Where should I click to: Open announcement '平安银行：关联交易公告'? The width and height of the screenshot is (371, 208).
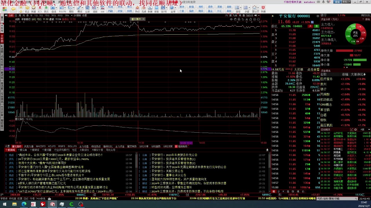167,171
